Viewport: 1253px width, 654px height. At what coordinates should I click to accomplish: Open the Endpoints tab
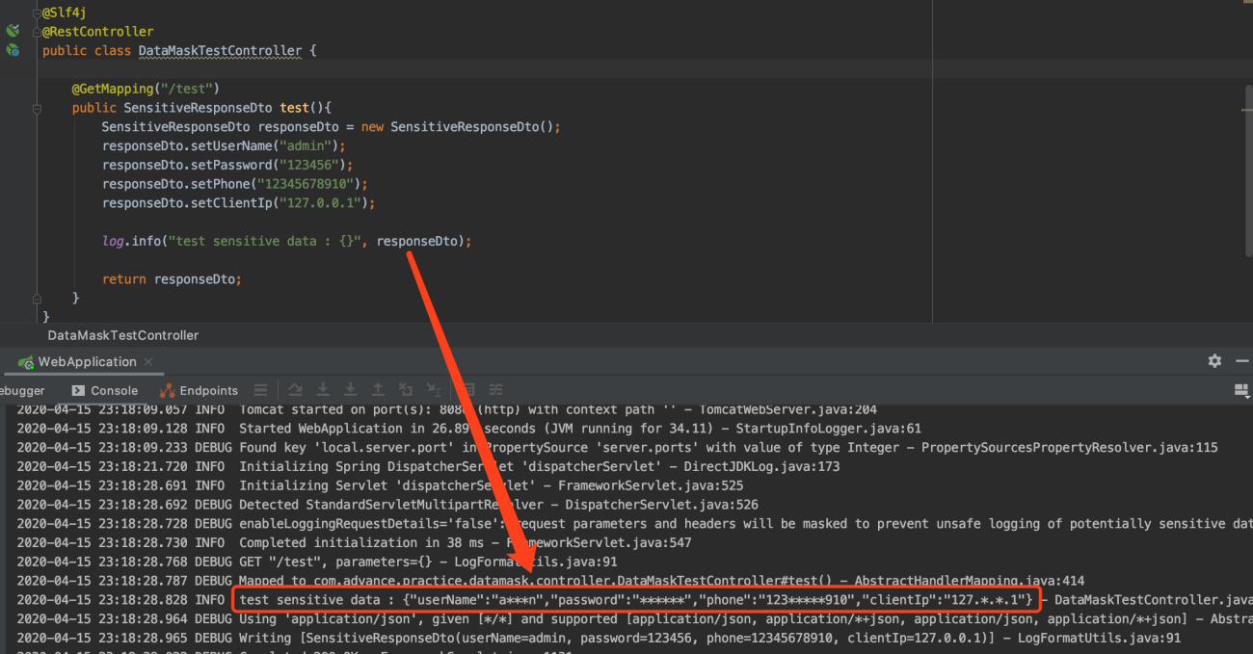point(200,391)
